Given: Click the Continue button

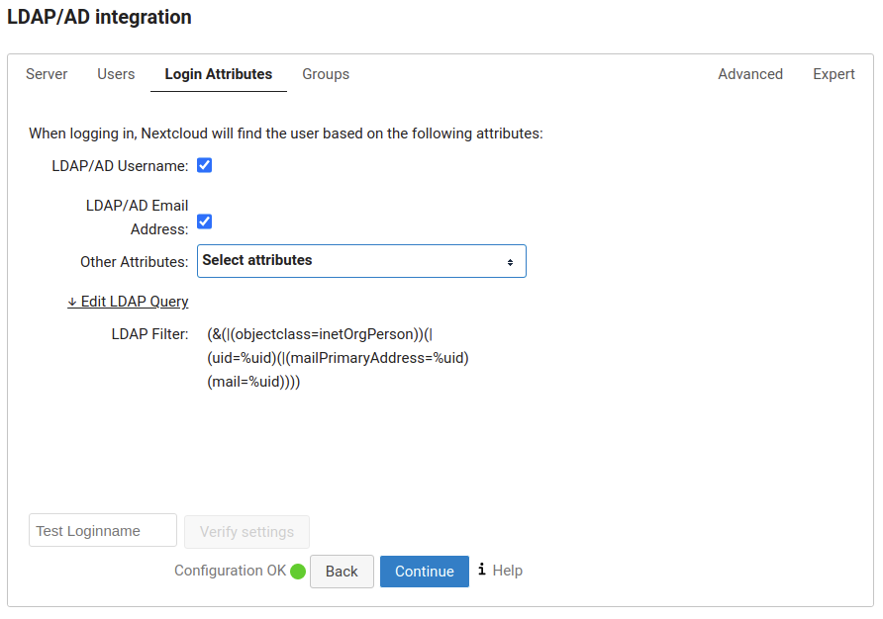Looking at the screenshot, I should [425, 572].
